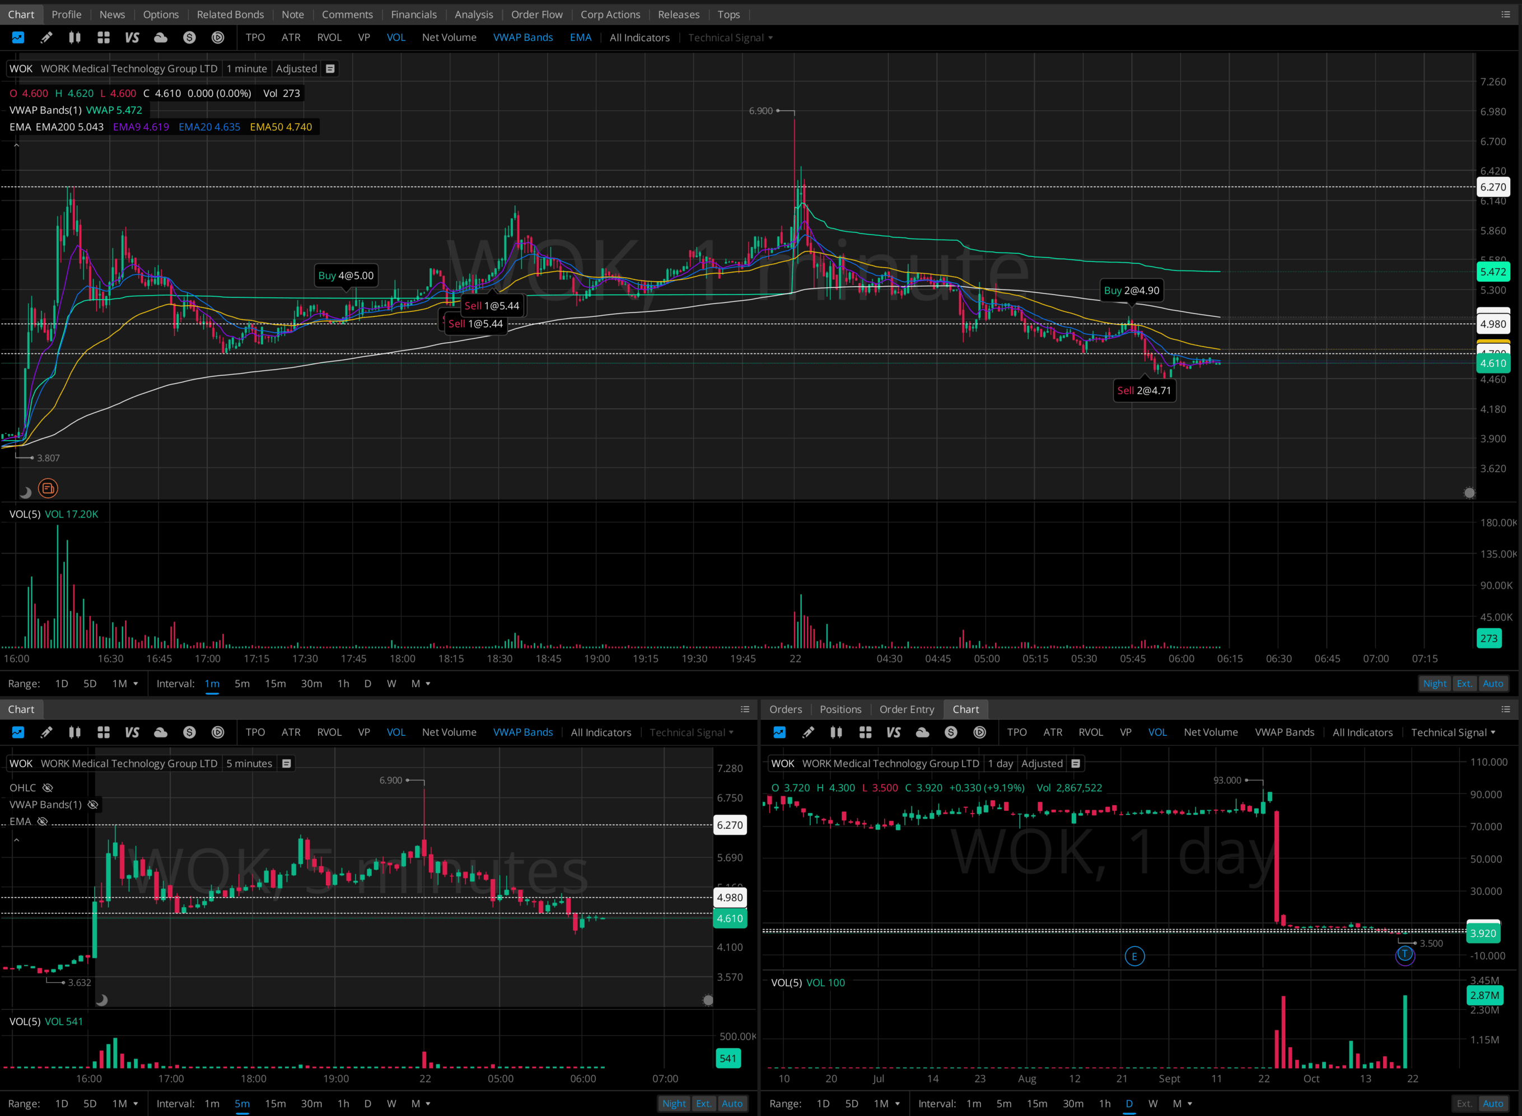Click the VS compare icon in top toolbar

(x=132, y=38)
